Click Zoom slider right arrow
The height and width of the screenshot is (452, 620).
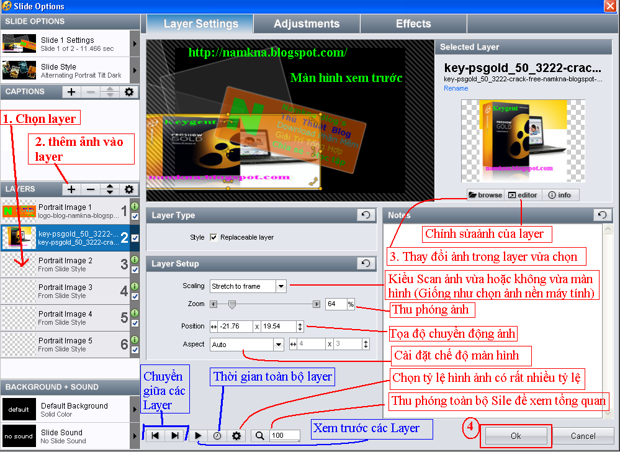click(317, 304)
